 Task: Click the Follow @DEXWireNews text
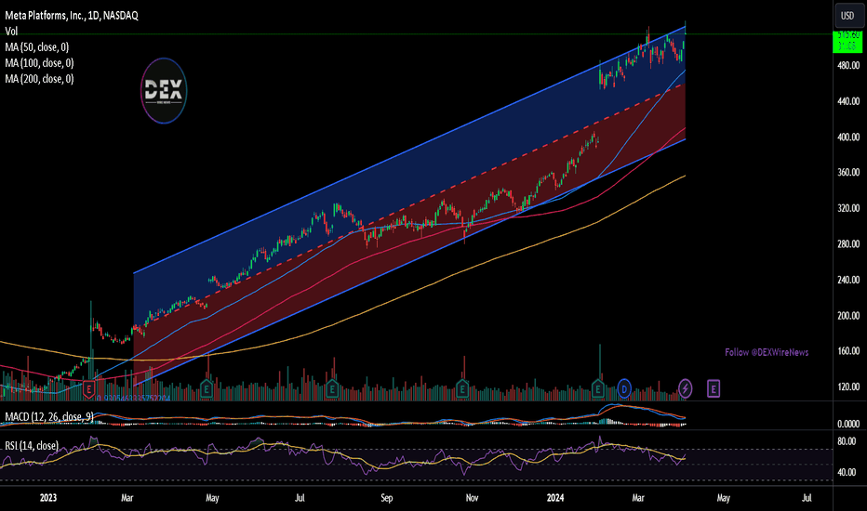(767, 352)
